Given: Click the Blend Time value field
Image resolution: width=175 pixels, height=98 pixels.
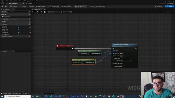Looking at the screenshot, I should pos(122,56).
